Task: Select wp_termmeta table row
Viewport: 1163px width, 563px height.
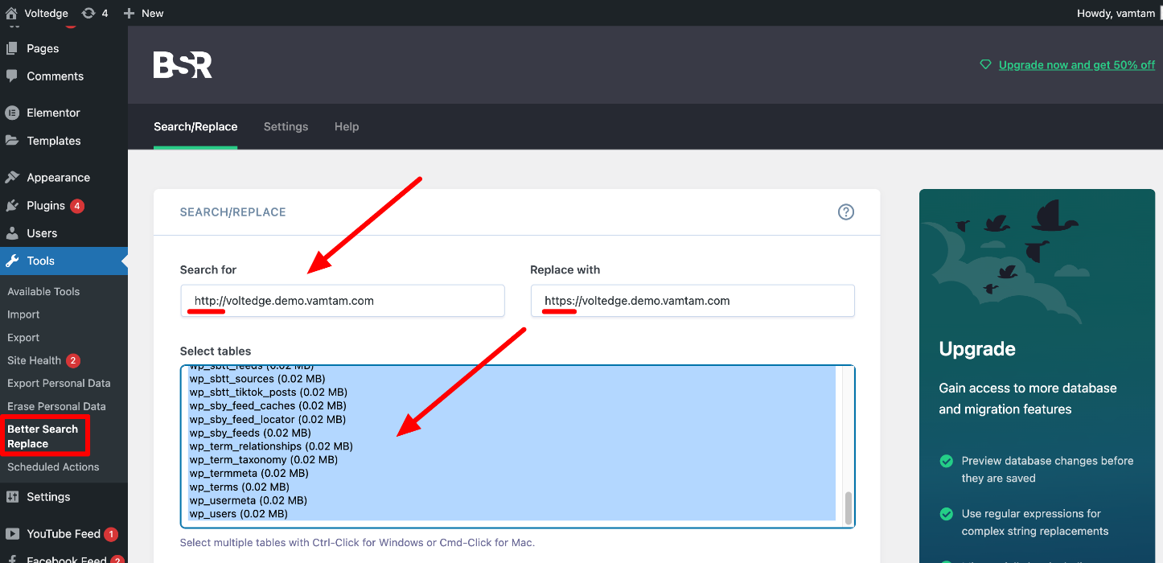Action: [512, 474]
